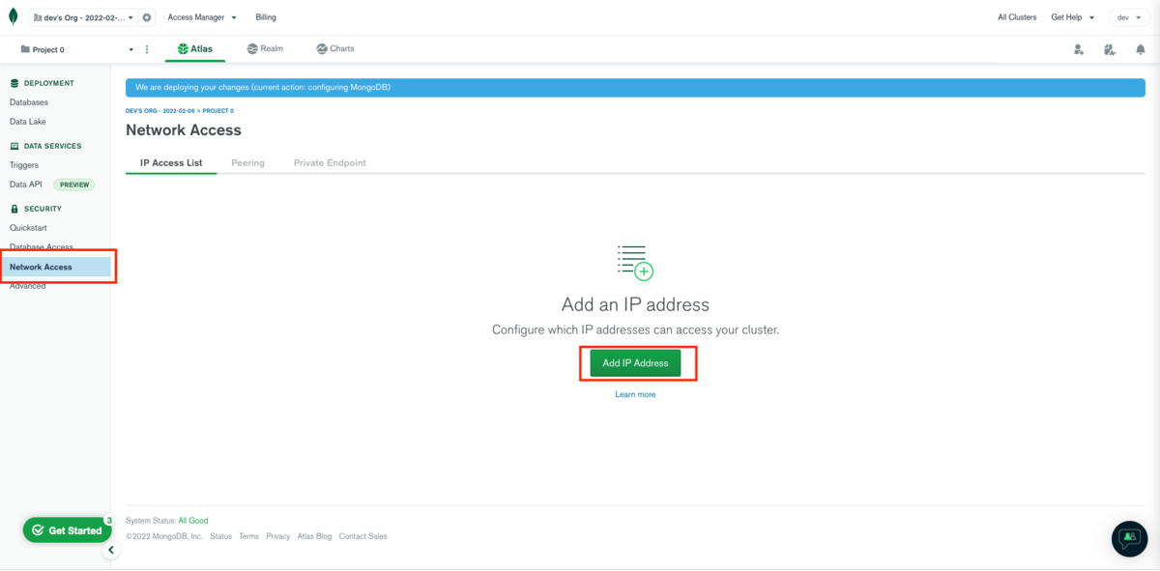
Task: Click the invite user to project icon
Action: click(x=1079, y=49)
